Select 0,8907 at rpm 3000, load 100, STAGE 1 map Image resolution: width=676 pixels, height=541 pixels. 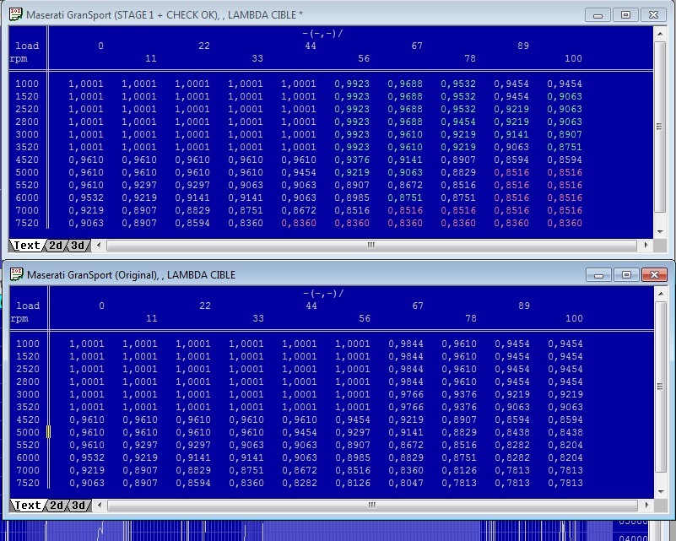pyautogui.click(x=565, y=134)
